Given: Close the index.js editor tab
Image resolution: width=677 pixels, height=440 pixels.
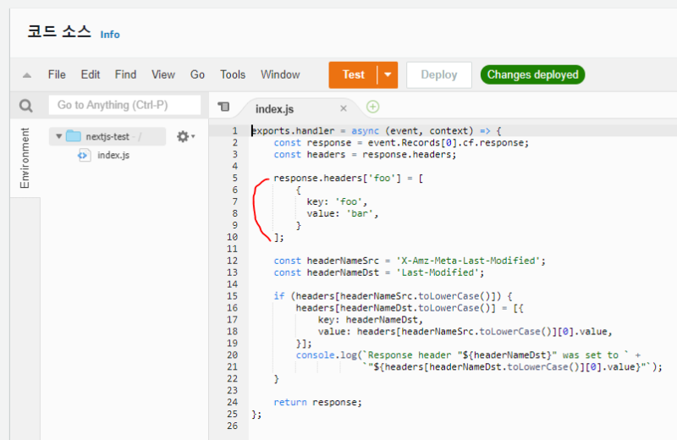Looking at the screenshot, I should point(344,108).
